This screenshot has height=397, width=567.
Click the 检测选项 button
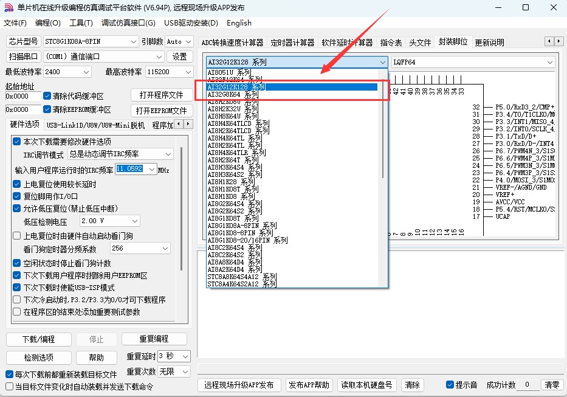point(39,357)
